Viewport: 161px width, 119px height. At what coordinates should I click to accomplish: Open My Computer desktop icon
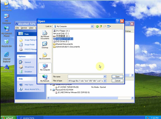7,19
